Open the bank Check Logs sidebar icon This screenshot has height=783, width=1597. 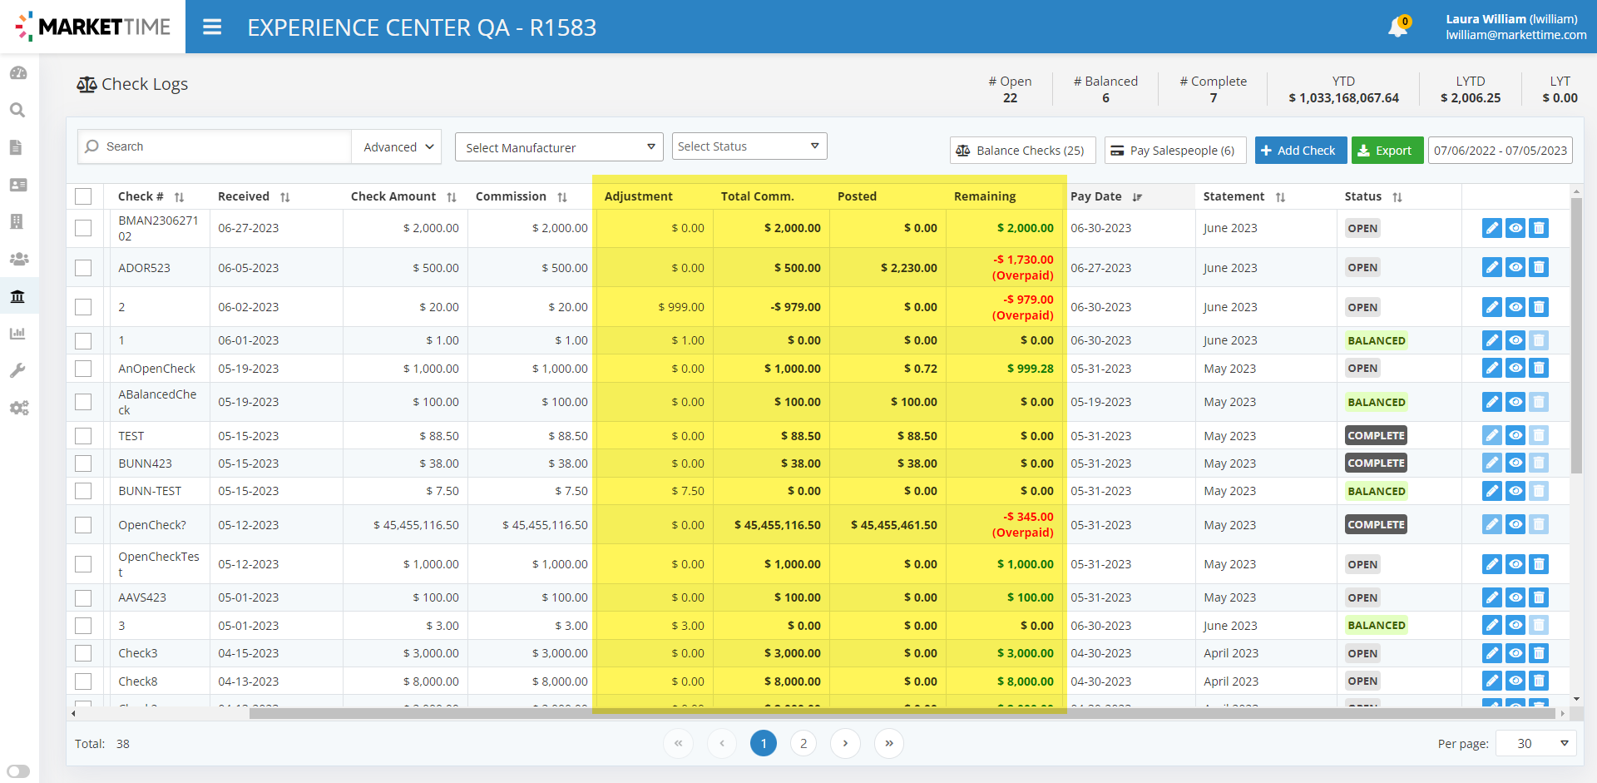(x=17, y=296)
